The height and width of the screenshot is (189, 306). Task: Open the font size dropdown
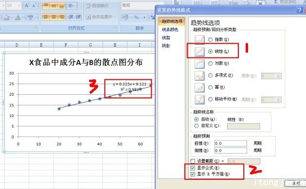[x=19, y=6]
